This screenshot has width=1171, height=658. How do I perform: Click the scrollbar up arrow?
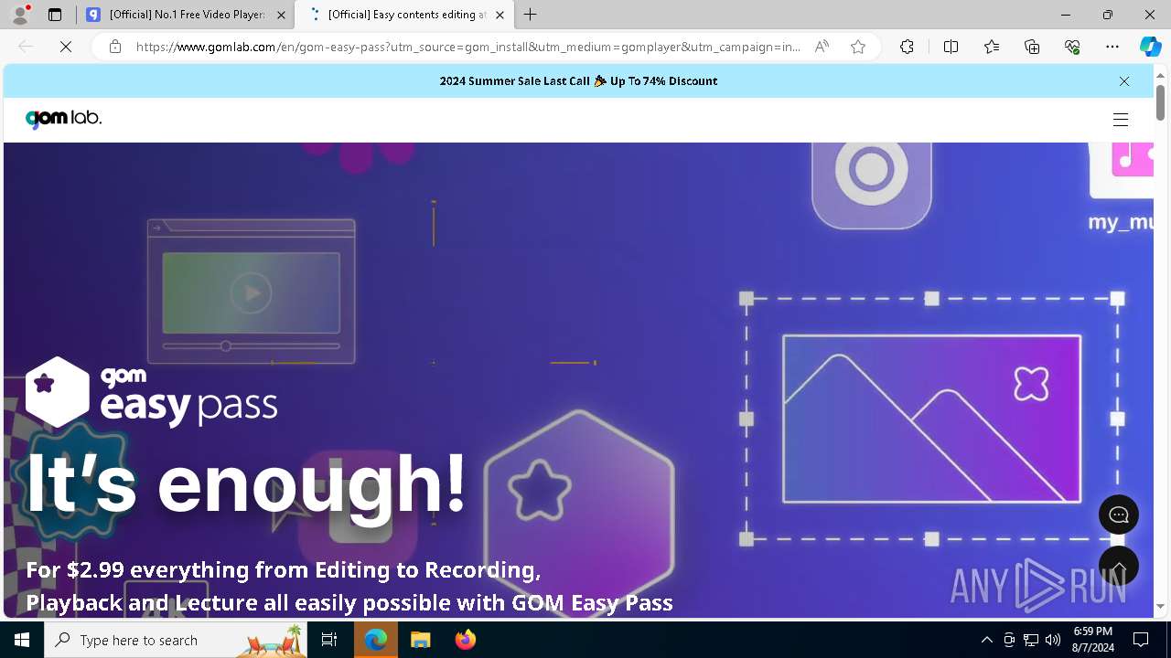[1160, 74]
